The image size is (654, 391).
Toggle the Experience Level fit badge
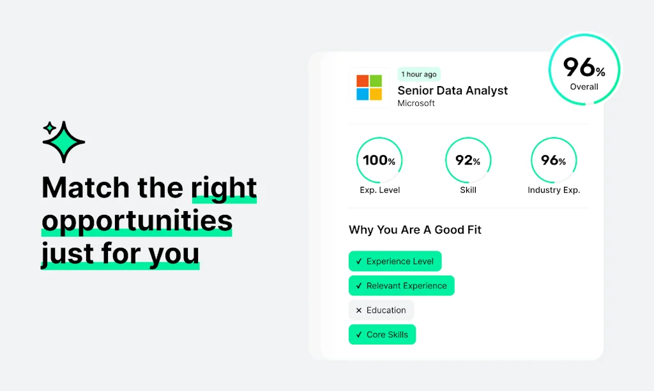tap(395, 262)
